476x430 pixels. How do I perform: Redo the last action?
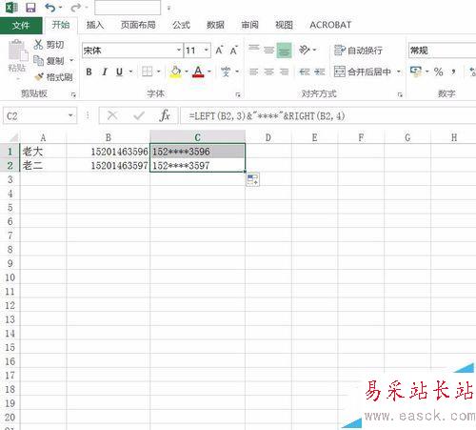pos(75,8)
